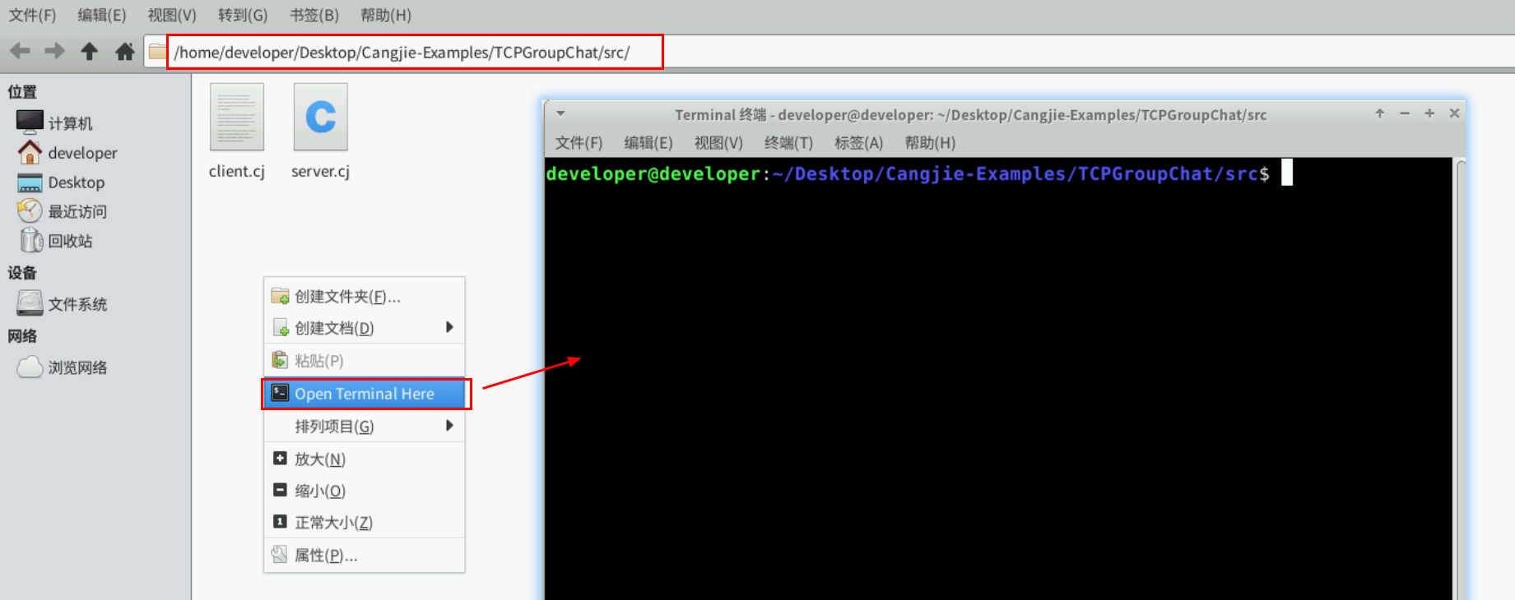Open file manager 视图(V) menu

(x=172, y=15)
